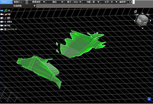Click the linework layer icon
Screen dimensions: 153x104
coord(5,29)
